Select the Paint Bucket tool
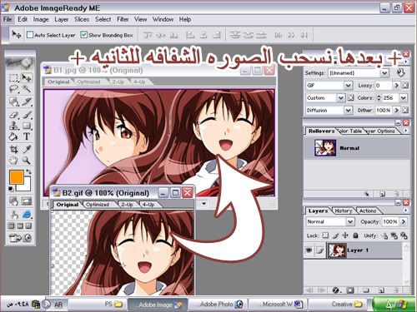 [13, 136]
